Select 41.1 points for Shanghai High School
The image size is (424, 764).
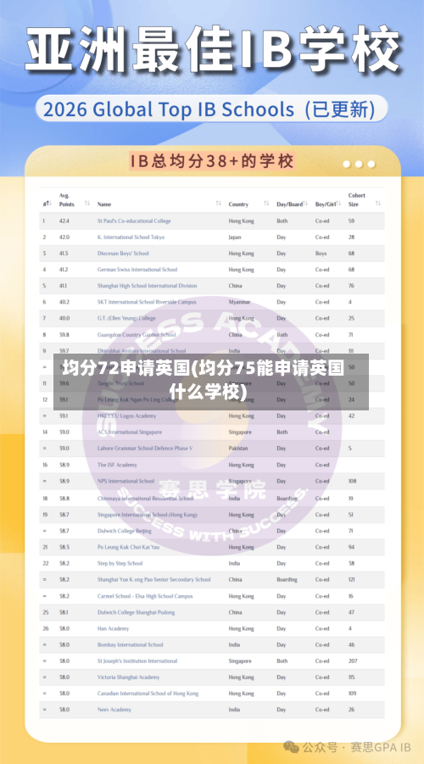(x=64, y=286)
